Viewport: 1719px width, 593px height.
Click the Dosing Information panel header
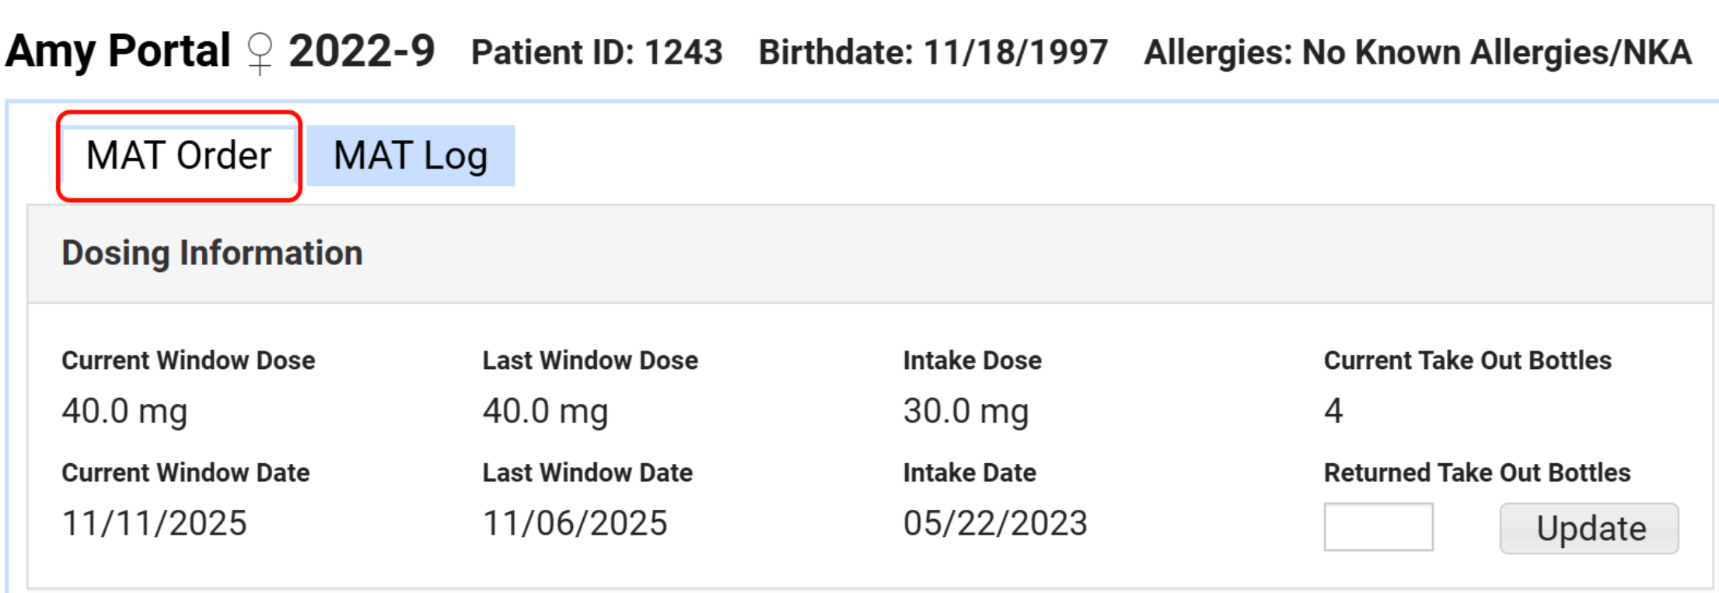pos(212,253)
